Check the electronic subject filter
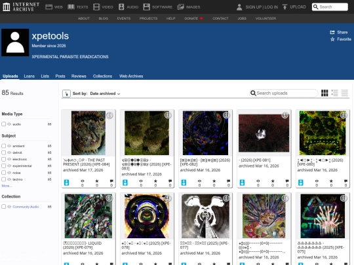The height and width of the screenshot is (265, 354). coord(4,159)
